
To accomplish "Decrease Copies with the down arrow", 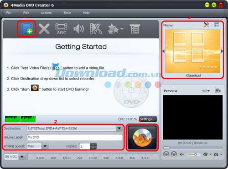I will [93, 148].
